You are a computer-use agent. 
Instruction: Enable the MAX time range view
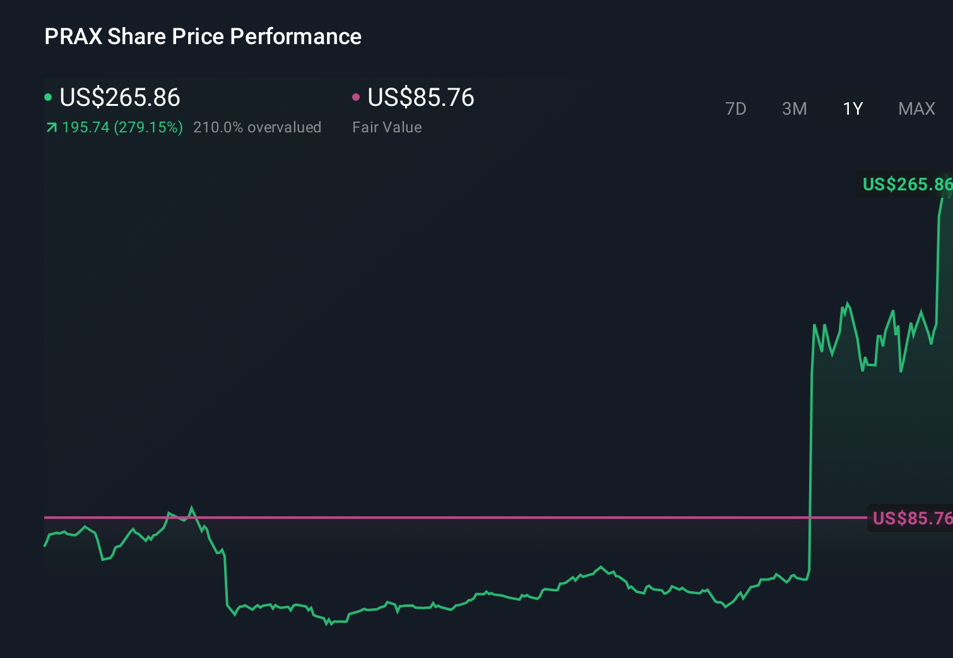point(916,108)
